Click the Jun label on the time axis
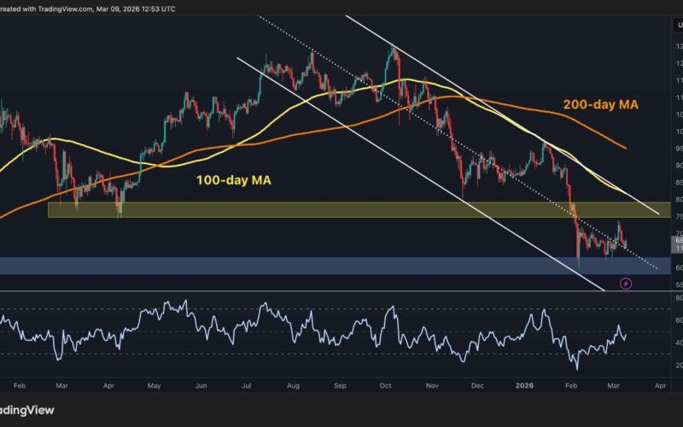 [202, 385]
